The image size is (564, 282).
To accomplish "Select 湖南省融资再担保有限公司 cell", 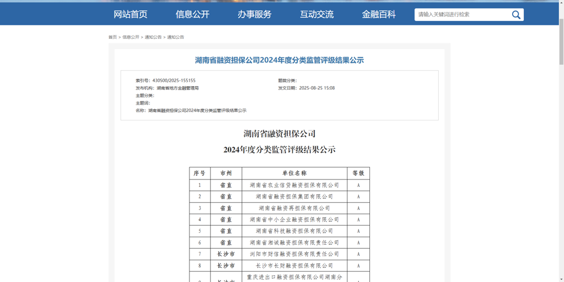I will 294,208.
